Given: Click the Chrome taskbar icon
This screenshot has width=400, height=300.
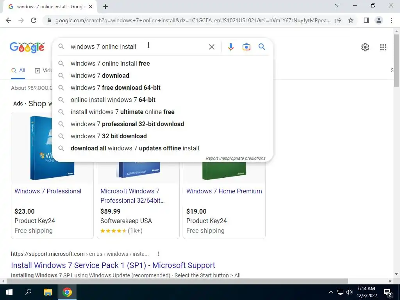Looking at the screenshot, I should point(67,292).
